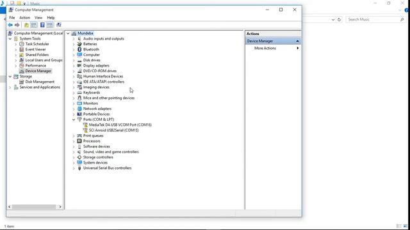Select Task Scheduler in the tree

(x=37, y=44)
